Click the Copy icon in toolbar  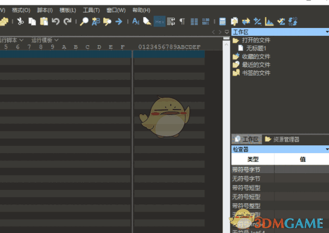coord(32,21)
